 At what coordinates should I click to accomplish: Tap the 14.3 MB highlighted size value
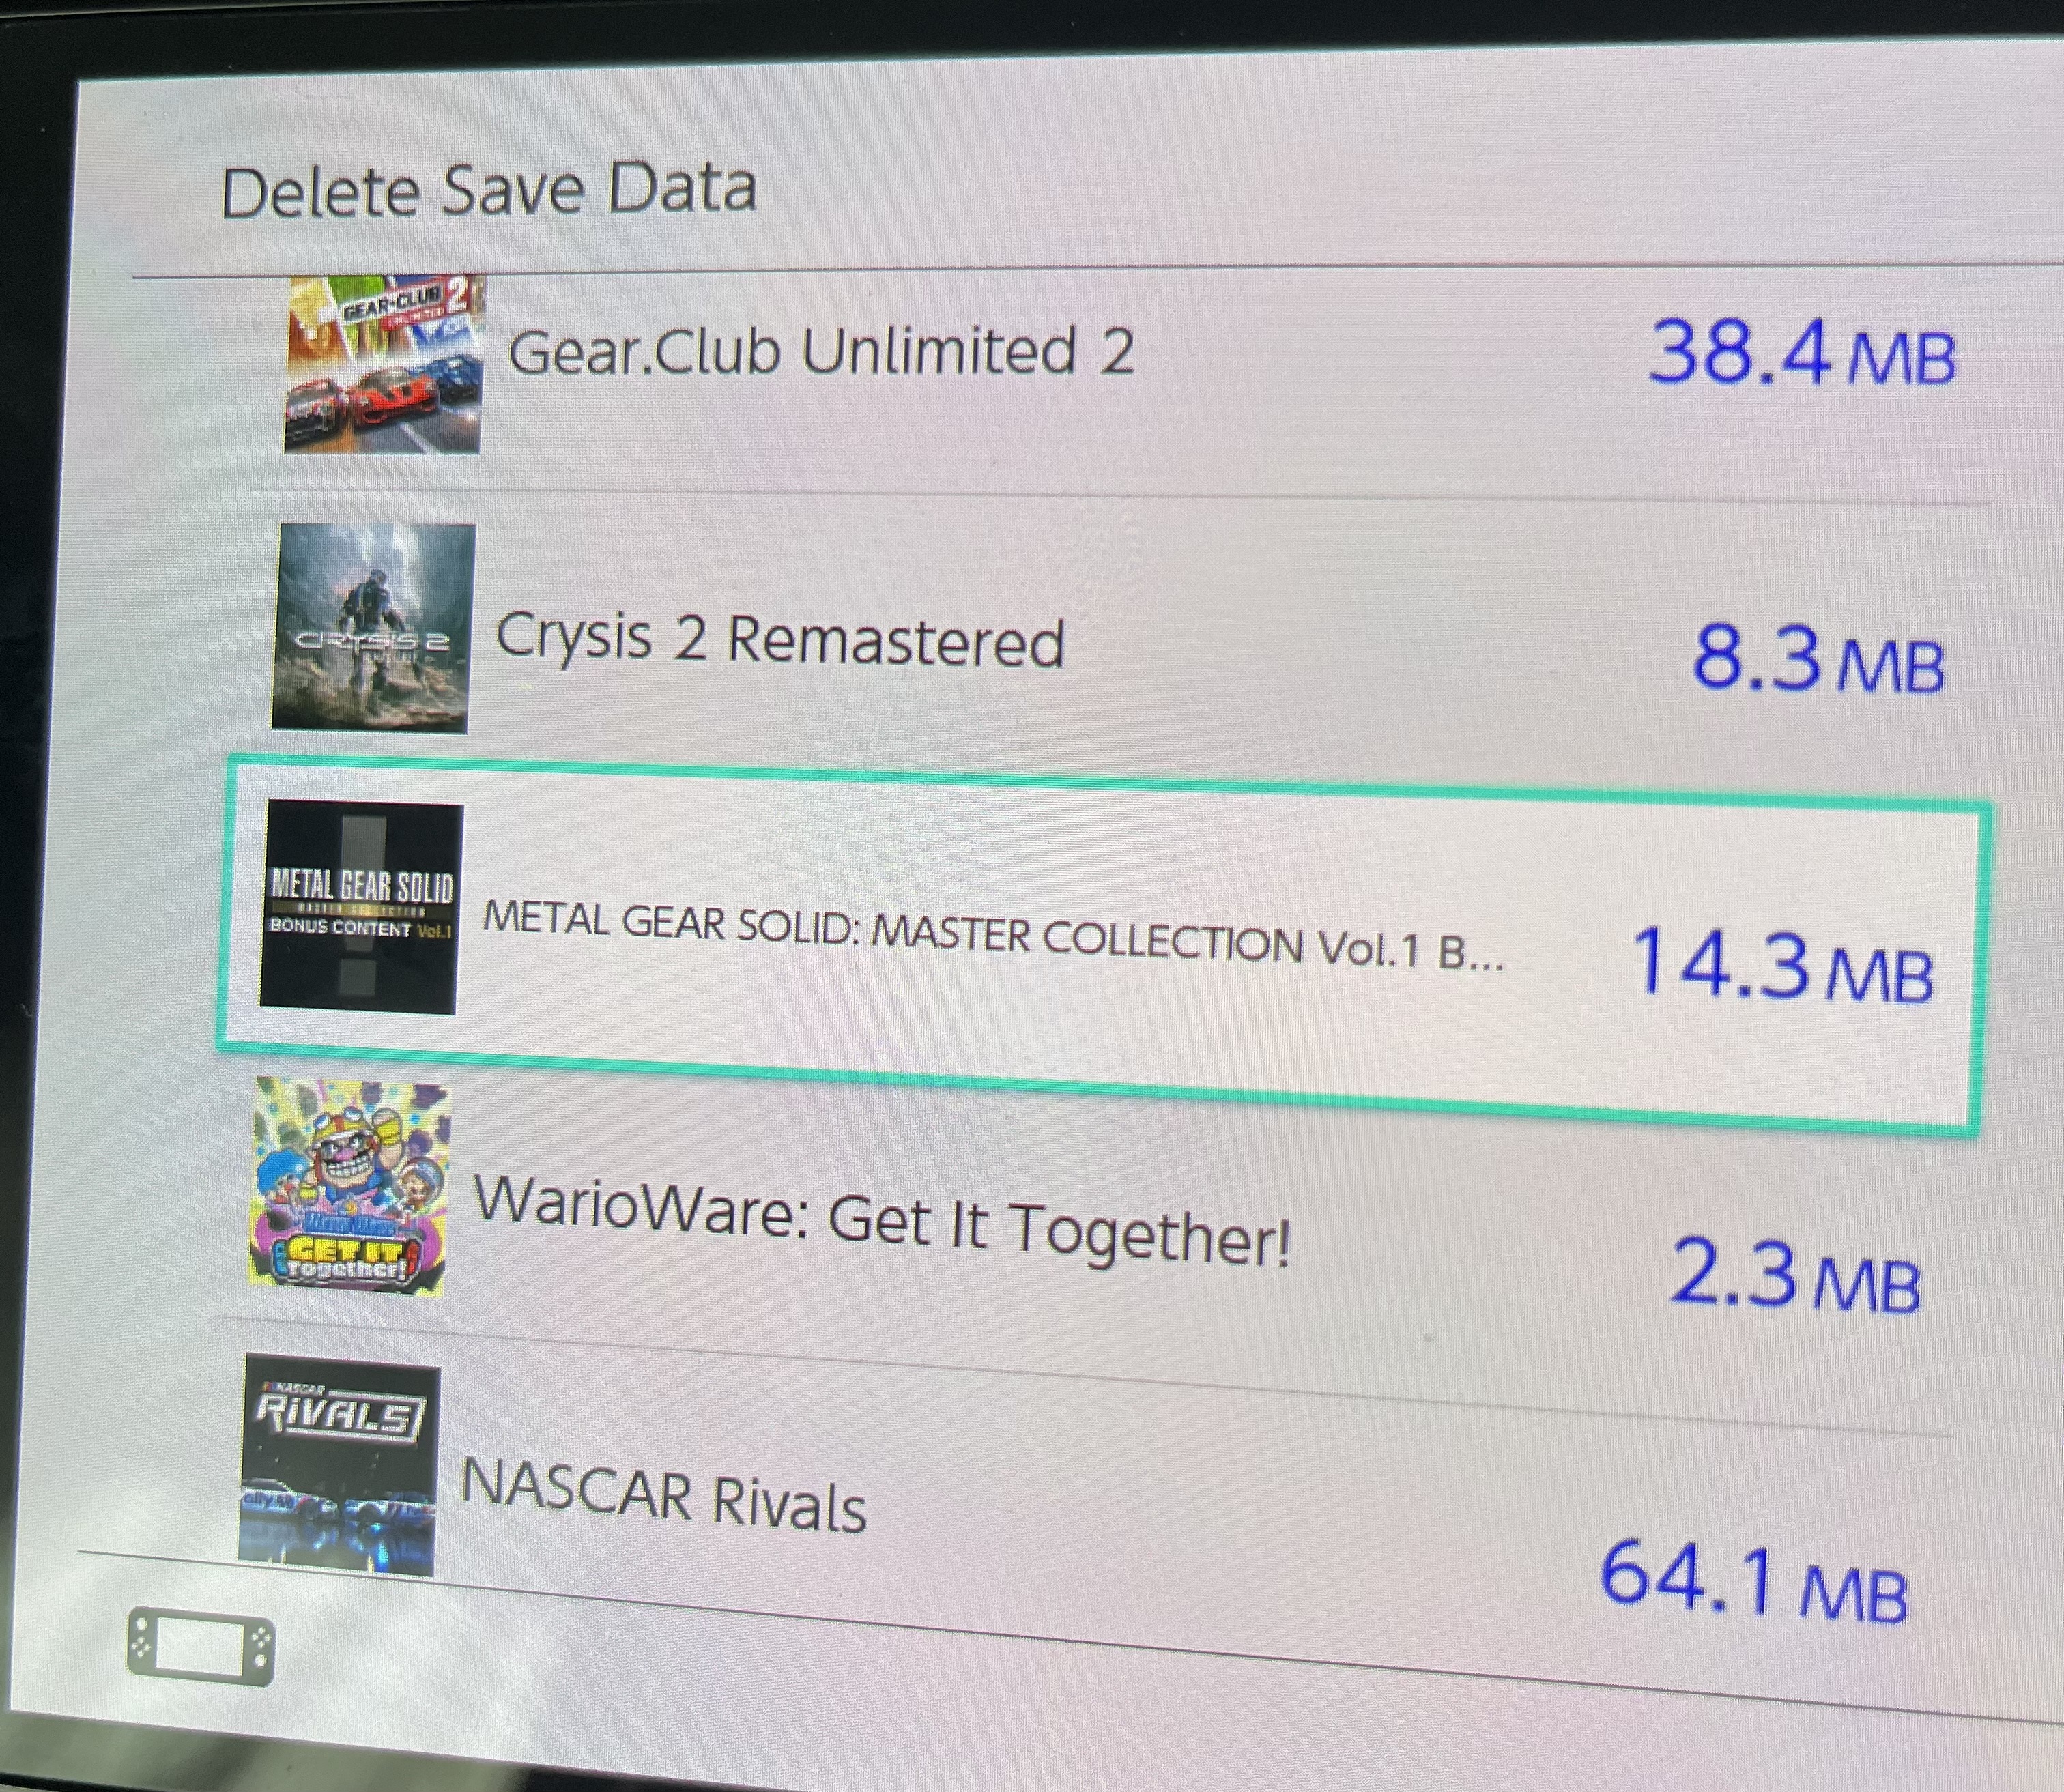pyautogui.click(x=1782, y=966)
